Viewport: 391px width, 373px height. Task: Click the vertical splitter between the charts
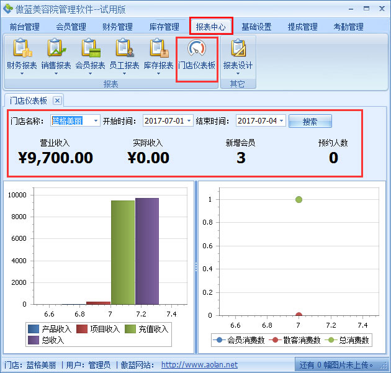[x=195, y=266]
